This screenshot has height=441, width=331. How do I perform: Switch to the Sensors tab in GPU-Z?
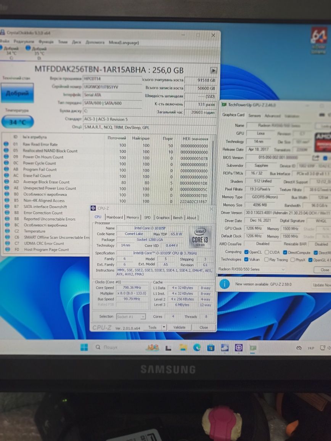pyautogui.click(x=254, y=115)
